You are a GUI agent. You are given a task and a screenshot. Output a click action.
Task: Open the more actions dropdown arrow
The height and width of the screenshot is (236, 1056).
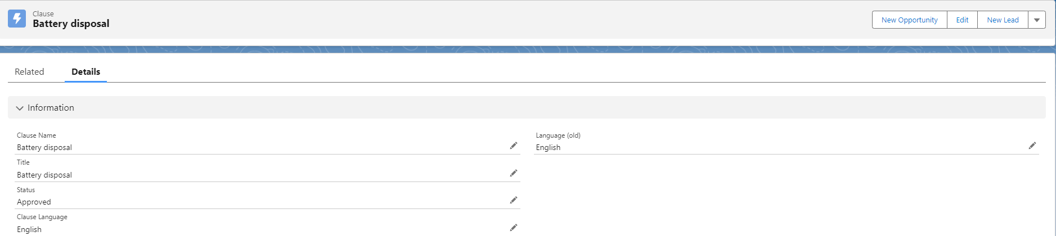1036,20
